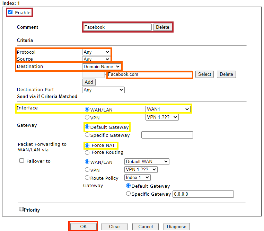Click the Cancel button

[x=146, y=226]
